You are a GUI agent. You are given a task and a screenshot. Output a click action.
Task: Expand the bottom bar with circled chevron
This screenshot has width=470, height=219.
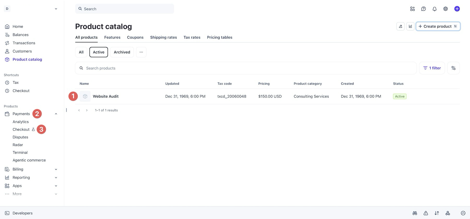tap(463, 213)
